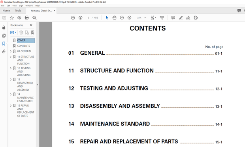This screenshot has height=147, width=245.
Task: Close the Bookmarks panel
Action: [x=31, y=25]
